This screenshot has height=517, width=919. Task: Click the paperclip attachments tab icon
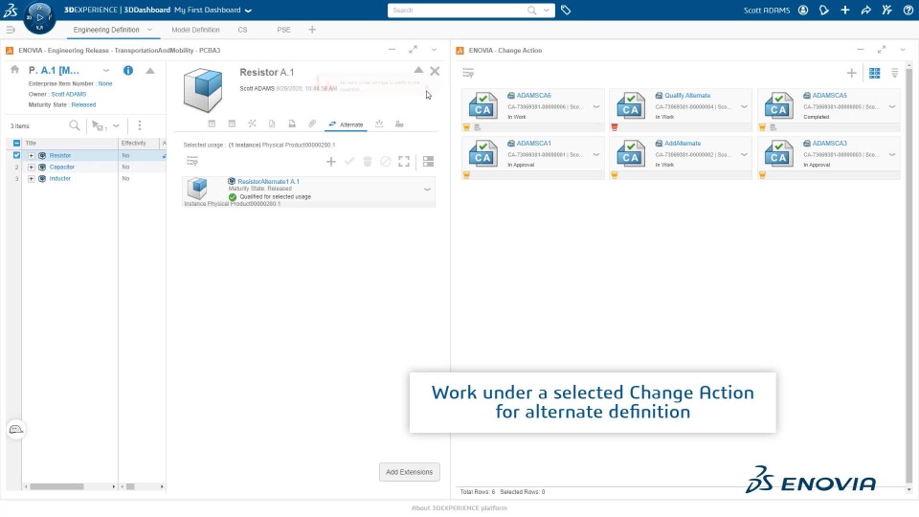click(312, 124)
